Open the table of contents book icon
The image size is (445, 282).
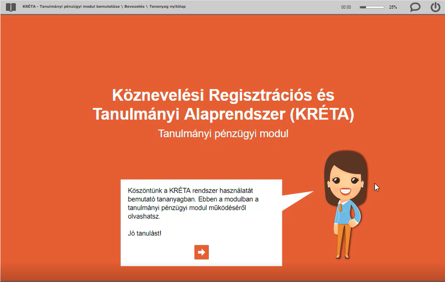pyautogui.click(x=11, y=7)
